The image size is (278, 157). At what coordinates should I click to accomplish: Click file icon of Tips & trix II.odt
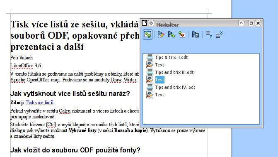point(150,57)
